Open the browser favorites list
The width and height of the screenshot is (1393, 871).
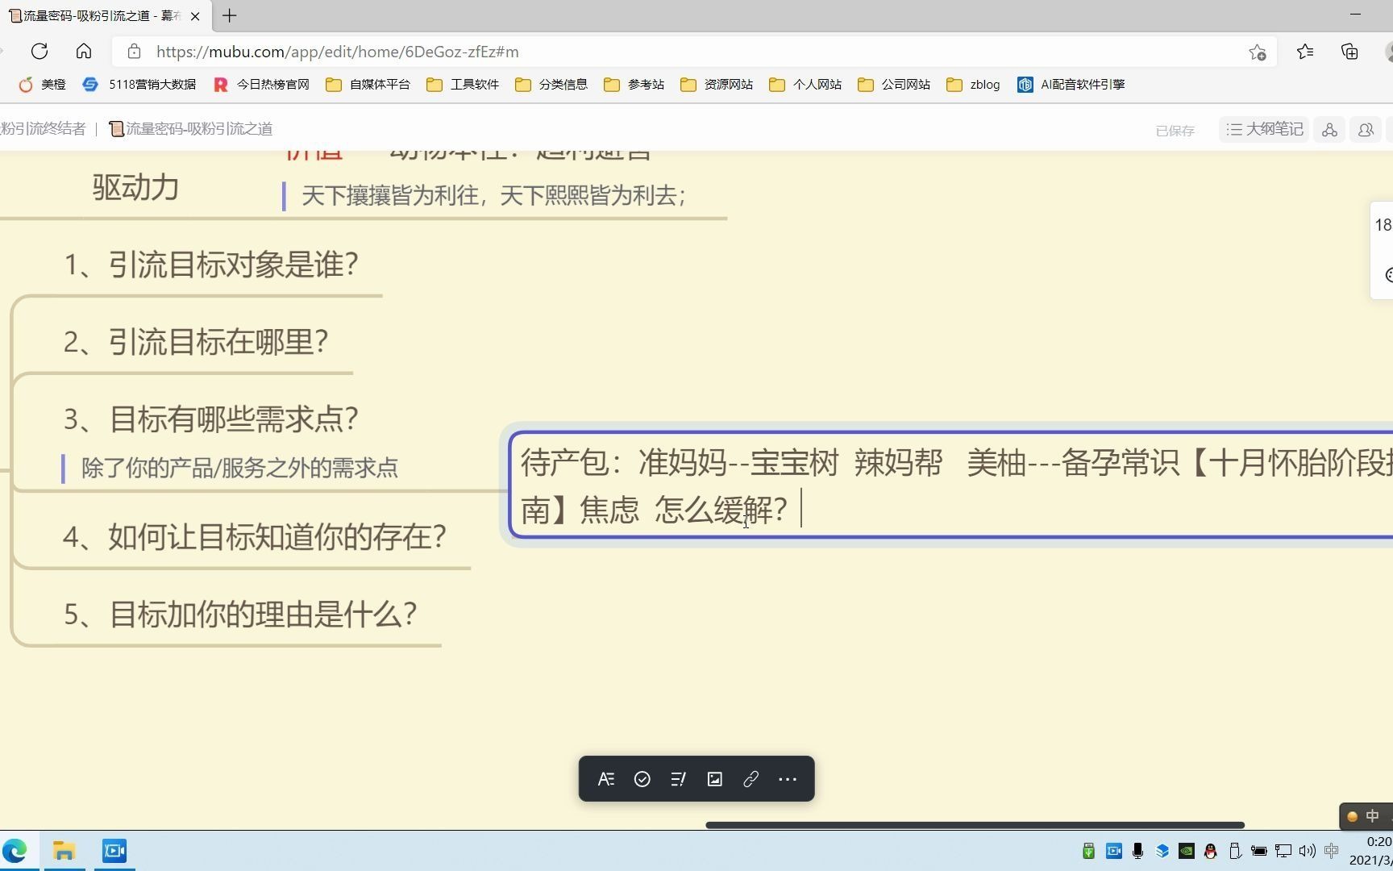(x=1305, y=52)
